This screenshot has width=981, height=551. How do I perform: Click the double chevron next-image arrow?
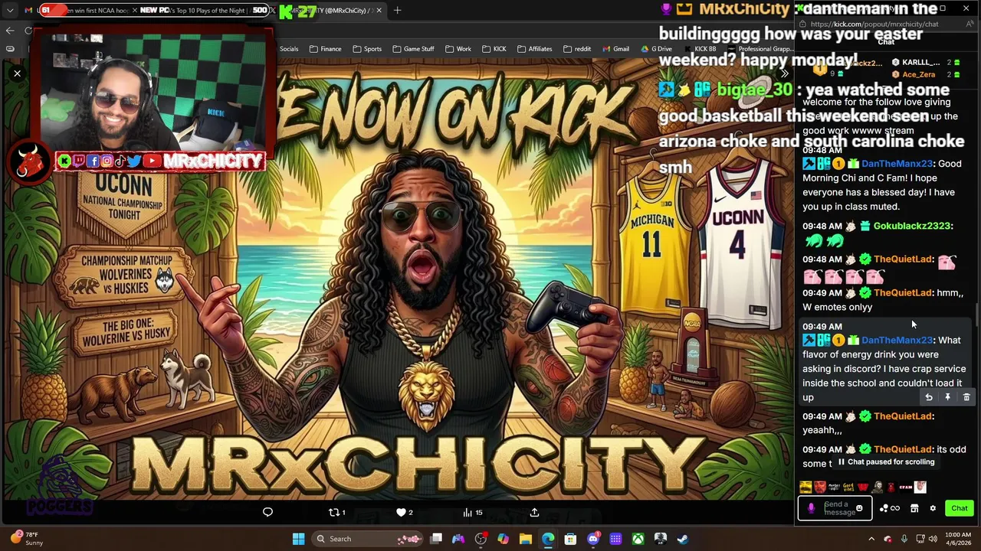point(783,73)
